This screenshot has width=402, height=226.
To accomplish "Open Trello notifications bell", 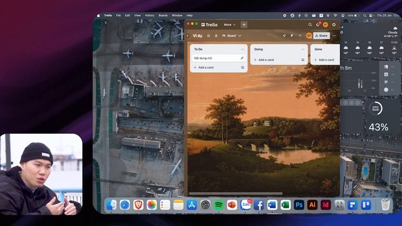I will point(318,24).
